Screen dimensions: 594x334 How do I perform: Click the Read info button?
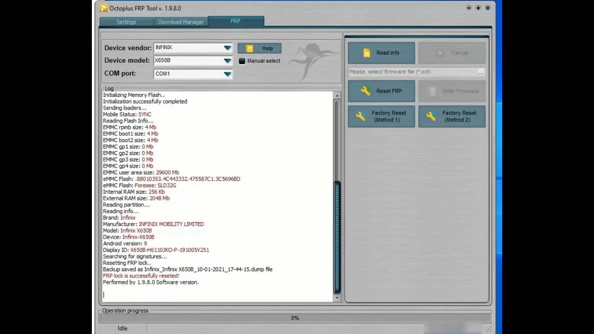pos(381,53)
